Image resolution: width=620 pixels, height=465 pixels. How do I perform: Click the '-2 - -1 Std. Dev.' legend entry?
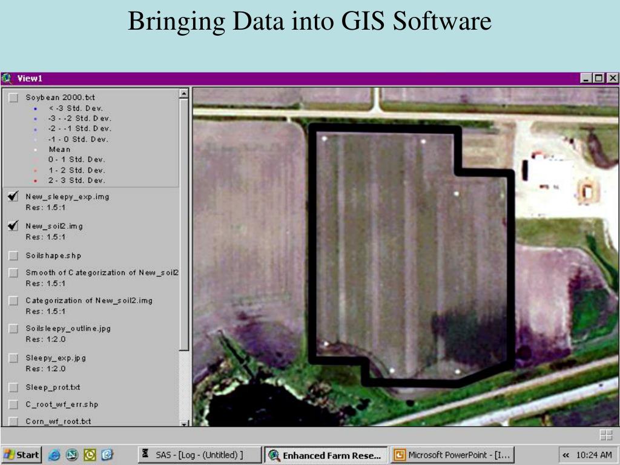[x=79, y=128]
